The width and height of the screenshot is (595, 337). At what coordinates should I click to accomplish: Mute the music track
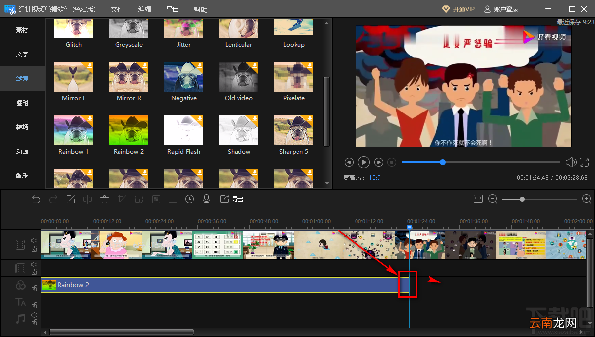34,314
